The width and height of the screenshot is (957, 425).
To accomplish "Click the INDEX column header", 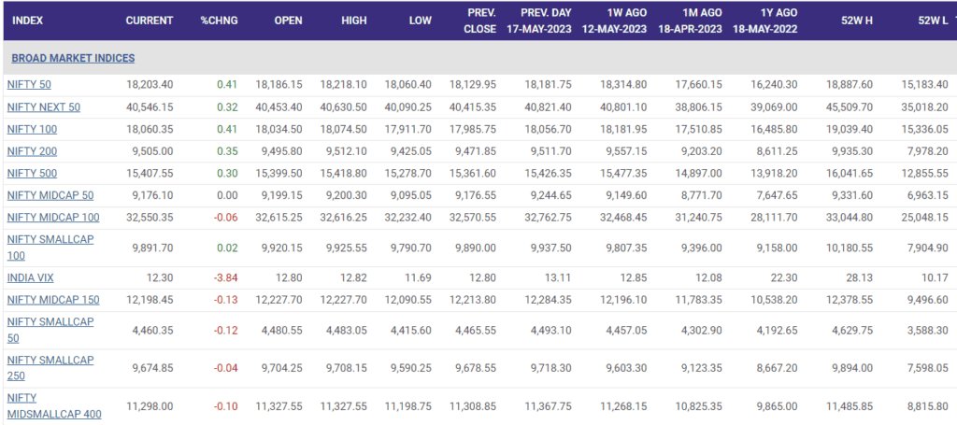I will point(27,21).
